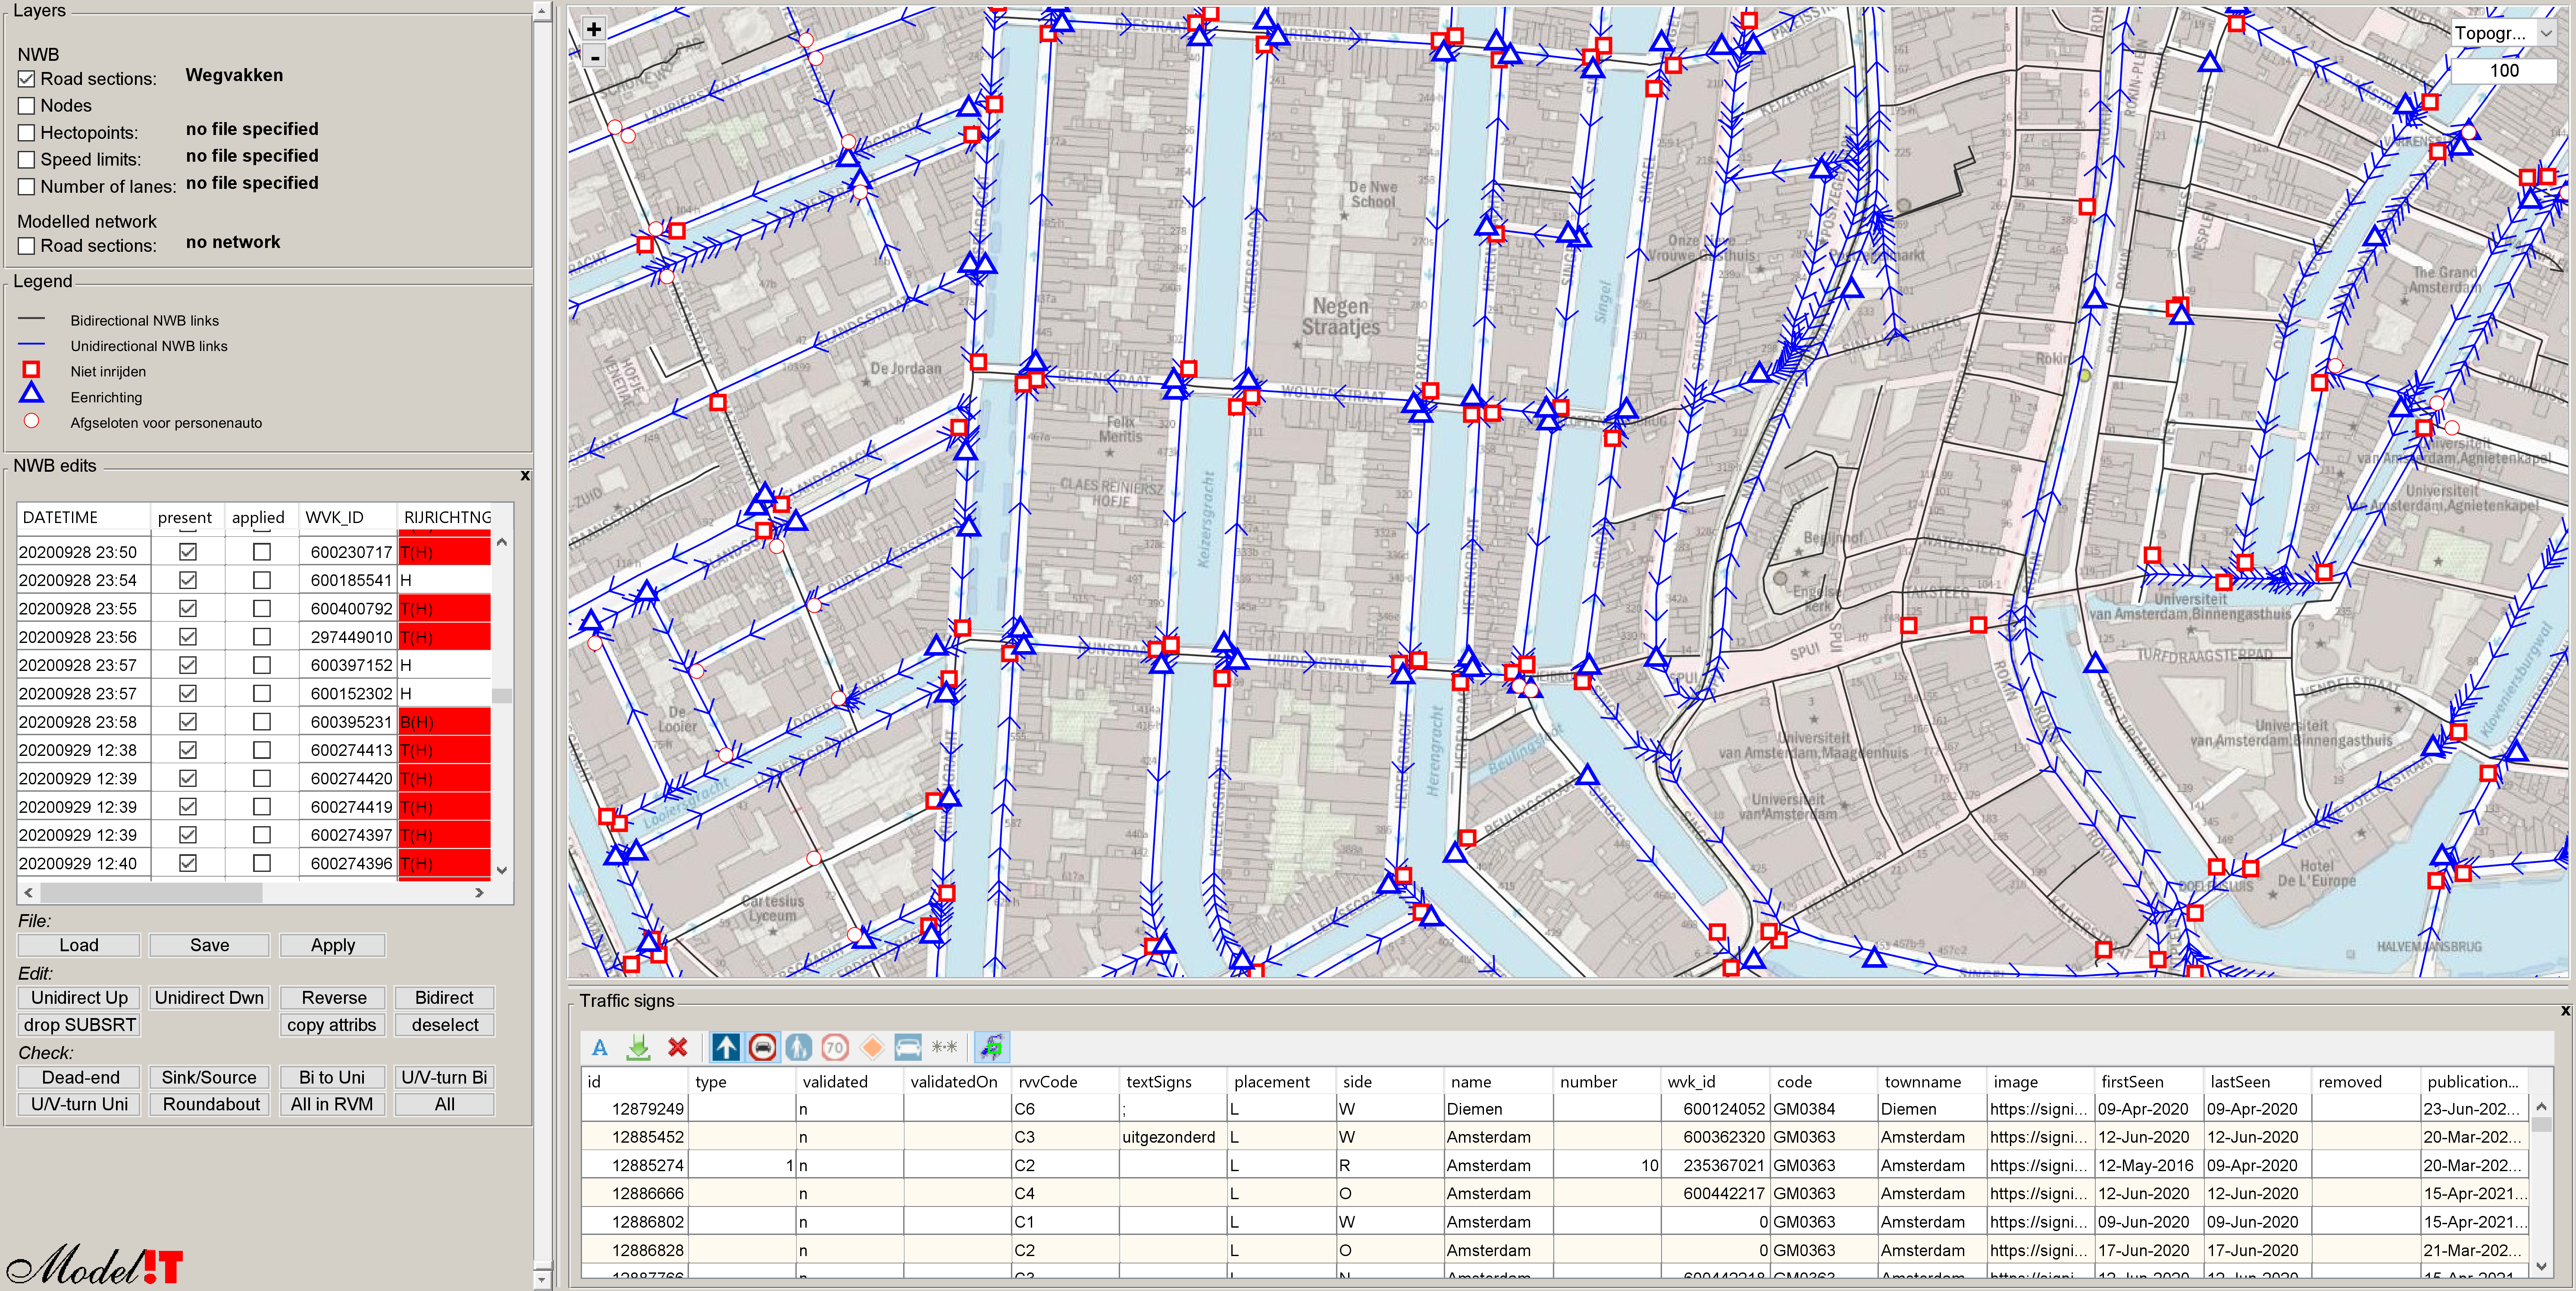Click the NWB edits horizontal scrollbar thumb

click(151, 892)
